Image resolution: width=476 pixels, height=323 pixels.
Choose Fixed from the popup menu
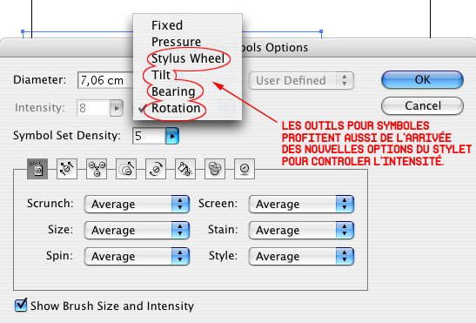point(187,25)
